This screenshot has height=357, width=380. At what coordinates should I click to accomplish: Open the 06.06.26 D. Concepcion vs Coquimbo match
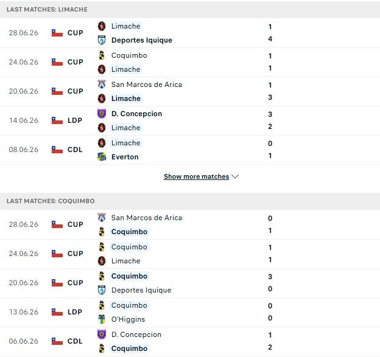tap(190, 341)
